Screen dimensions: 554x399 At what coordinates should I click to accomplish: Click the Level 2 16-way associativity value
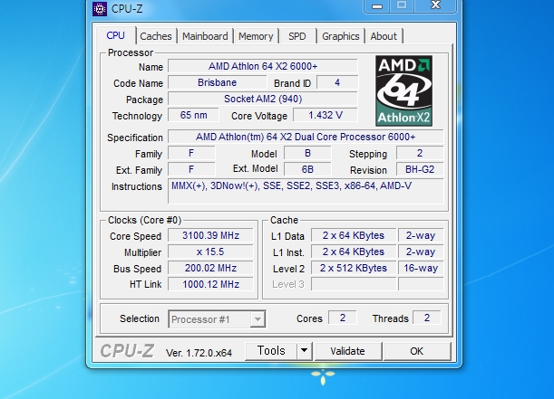click(421, 268)
